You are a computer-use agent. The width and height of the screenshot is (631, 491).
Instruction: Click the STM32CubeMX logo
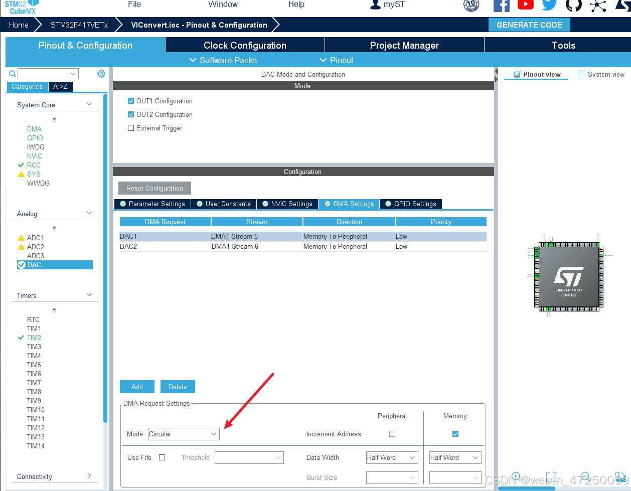pos(21,7)
